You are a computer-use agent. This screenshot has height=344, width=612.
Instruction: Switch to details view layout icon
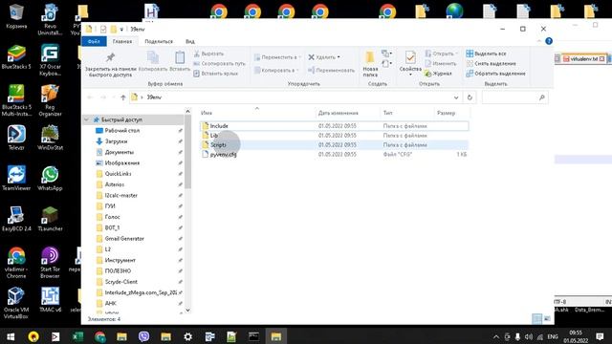coord(537,318)
